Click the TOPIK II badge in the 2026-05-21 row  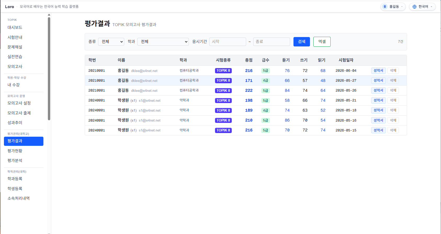[223, 100]
